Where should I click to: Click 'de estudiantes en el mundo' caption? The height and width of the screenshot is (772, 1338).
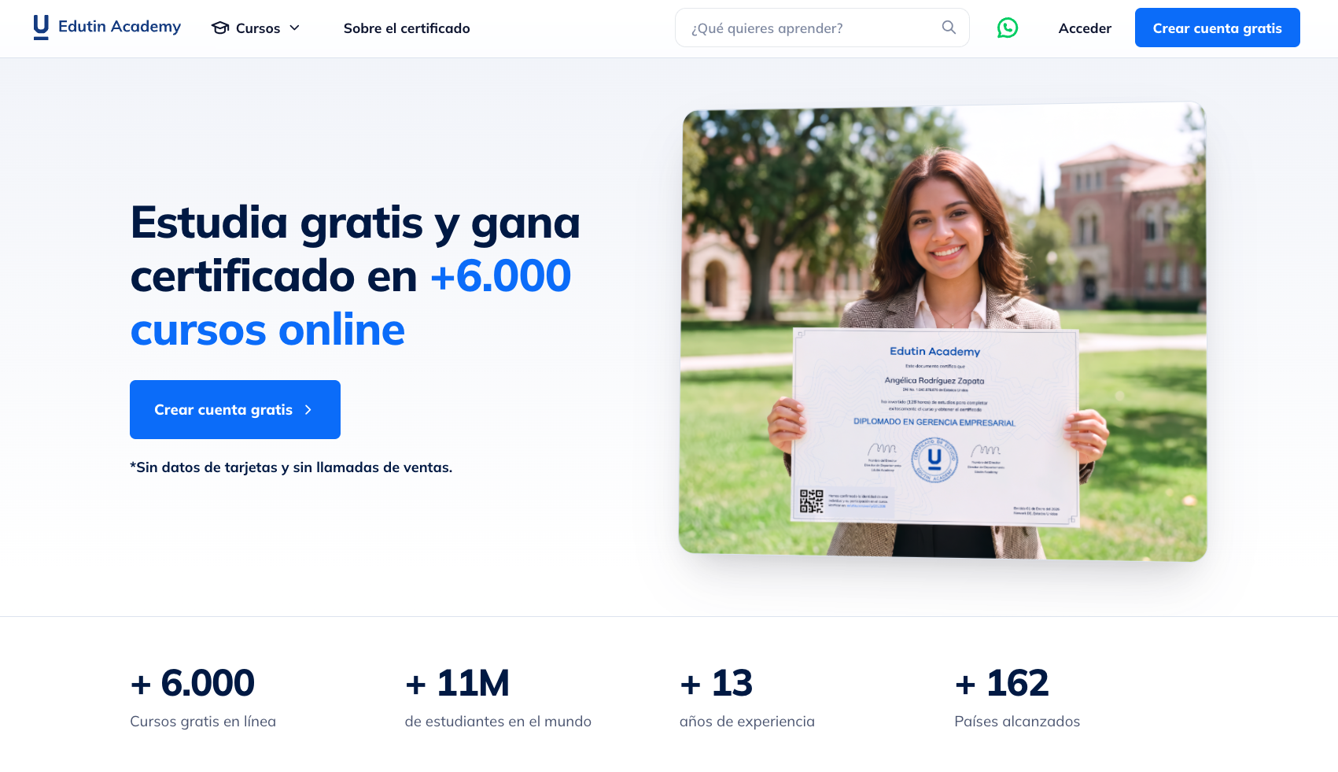pyautogui.click(x=498, y=722)
